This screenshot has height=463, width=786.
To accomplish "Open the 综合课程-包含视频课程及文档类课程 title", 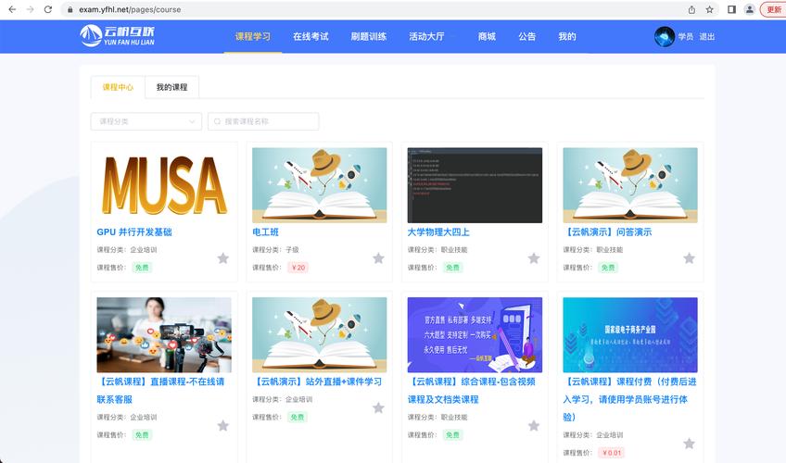I will (x=471, y=391).
